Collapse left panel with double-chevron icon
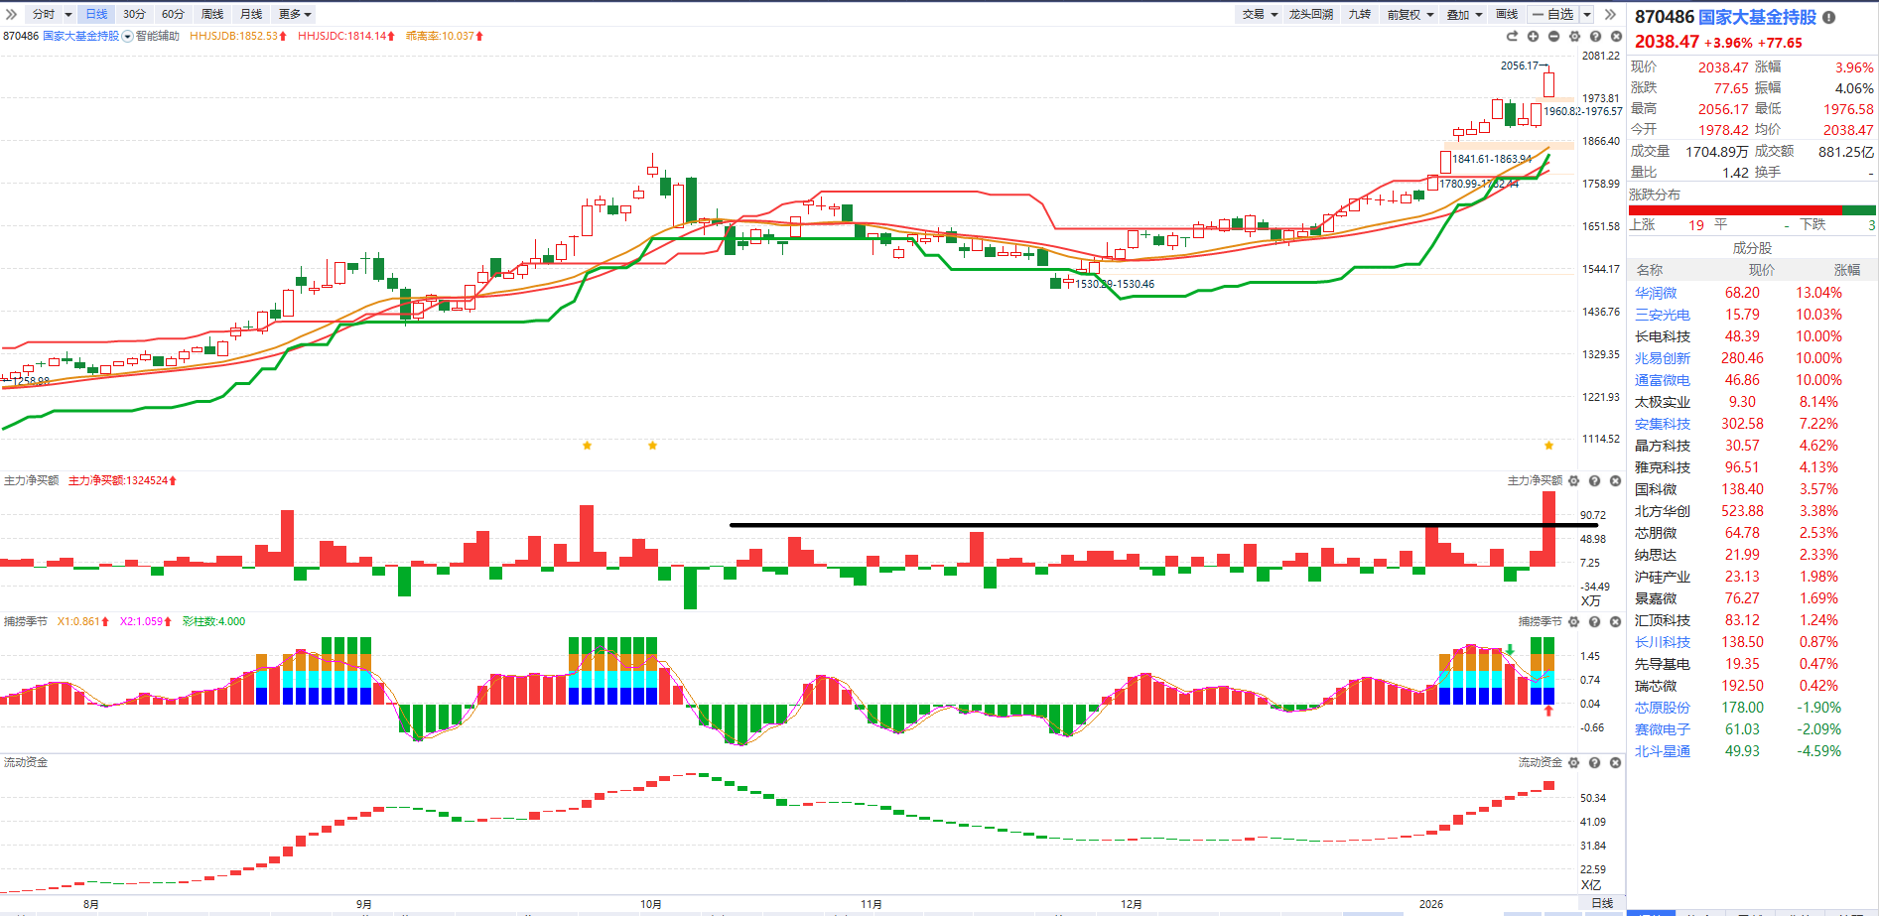The image size is (1879, 916). 11,14
